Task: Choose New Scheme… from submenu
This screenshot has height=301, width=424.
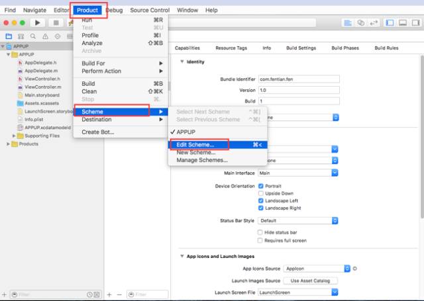Action: [x=218, y=153]
